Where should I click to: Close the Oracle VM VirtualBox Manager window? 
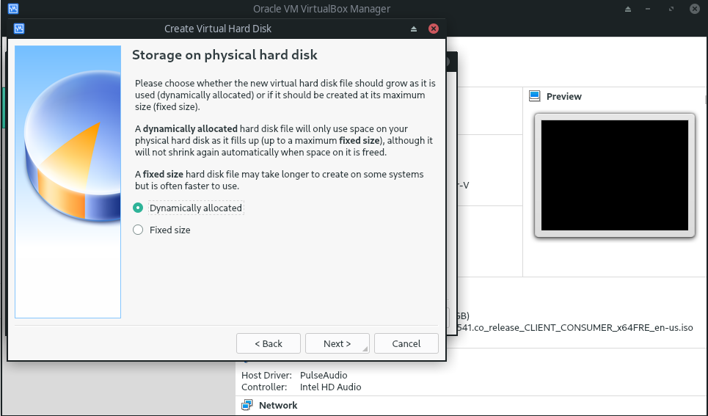pos(694,9)
